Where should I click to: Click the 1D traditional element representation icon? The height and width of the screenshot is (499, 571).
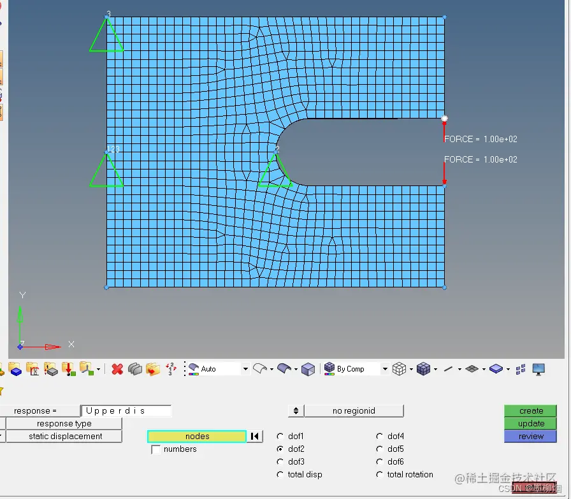448,370
